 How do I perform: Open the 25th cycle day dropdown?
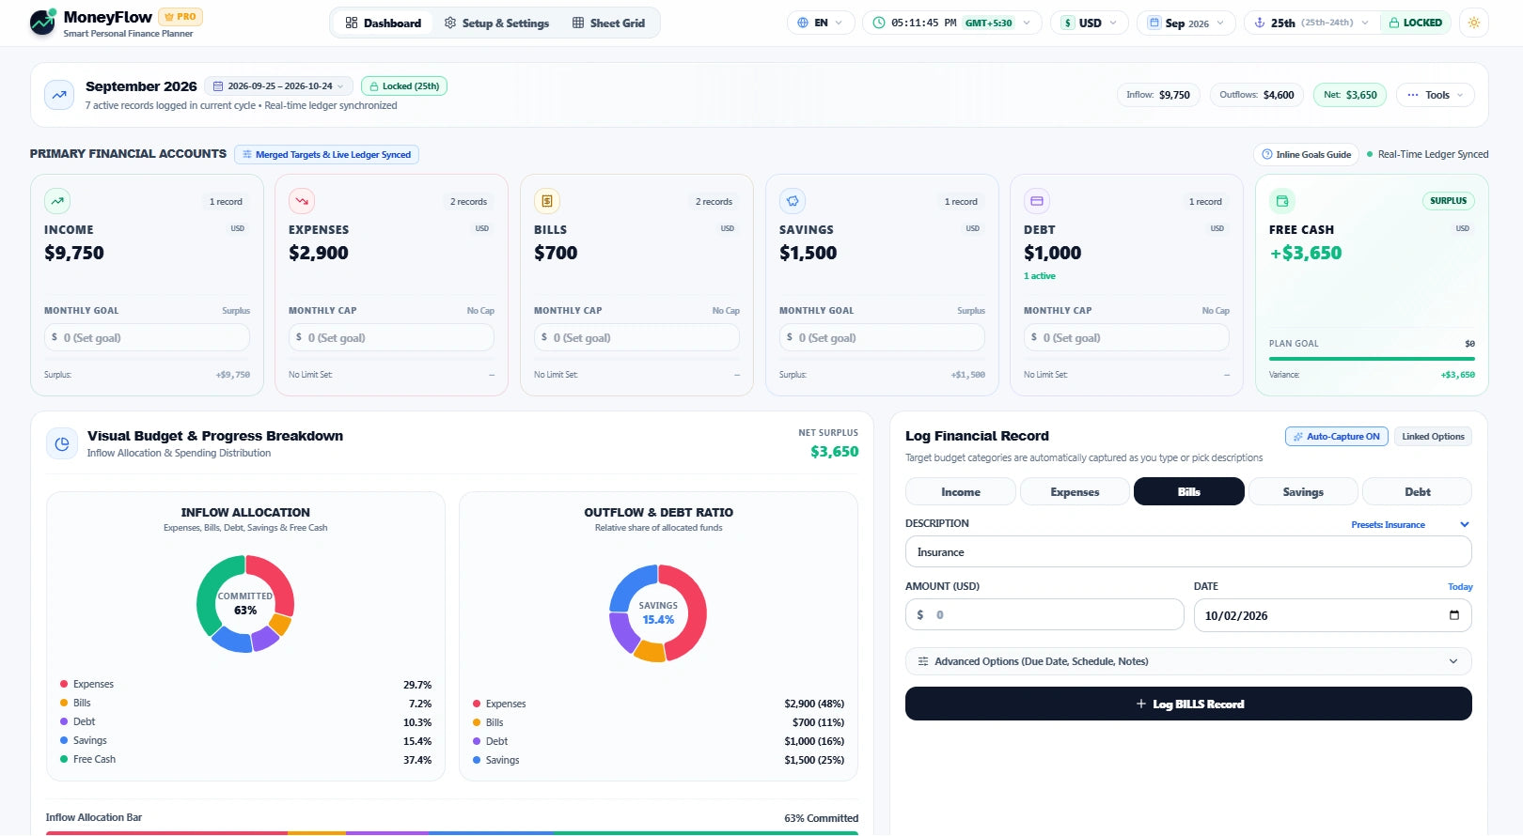pos(1312,23)
